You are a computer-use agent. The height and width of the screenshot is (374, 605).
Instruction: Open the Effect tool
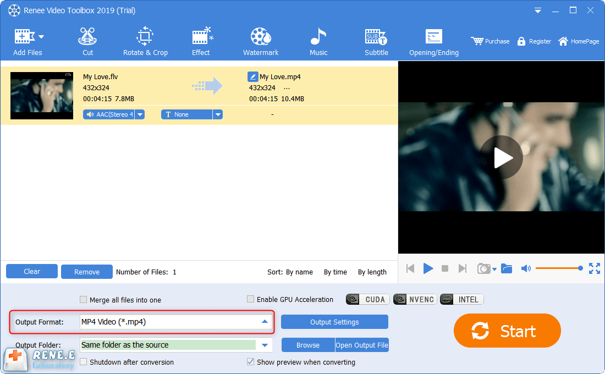(201, 42)
